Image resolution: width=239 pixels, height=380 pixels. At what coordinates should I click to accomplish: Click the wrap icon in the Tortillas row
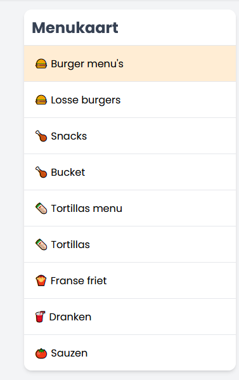(x=41, y=244)
